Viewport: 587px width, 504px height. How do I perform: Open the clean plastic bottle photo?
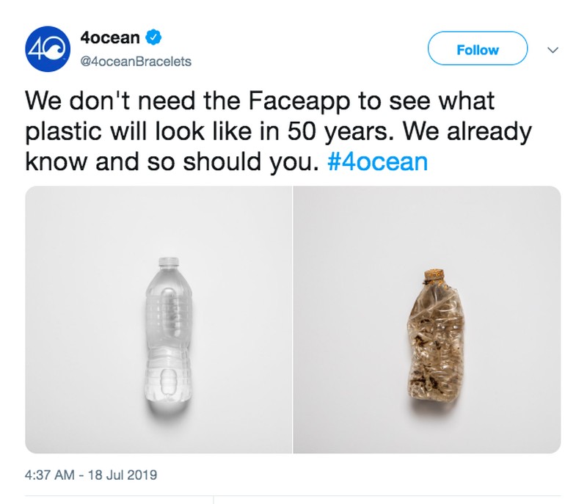[158, 319]
